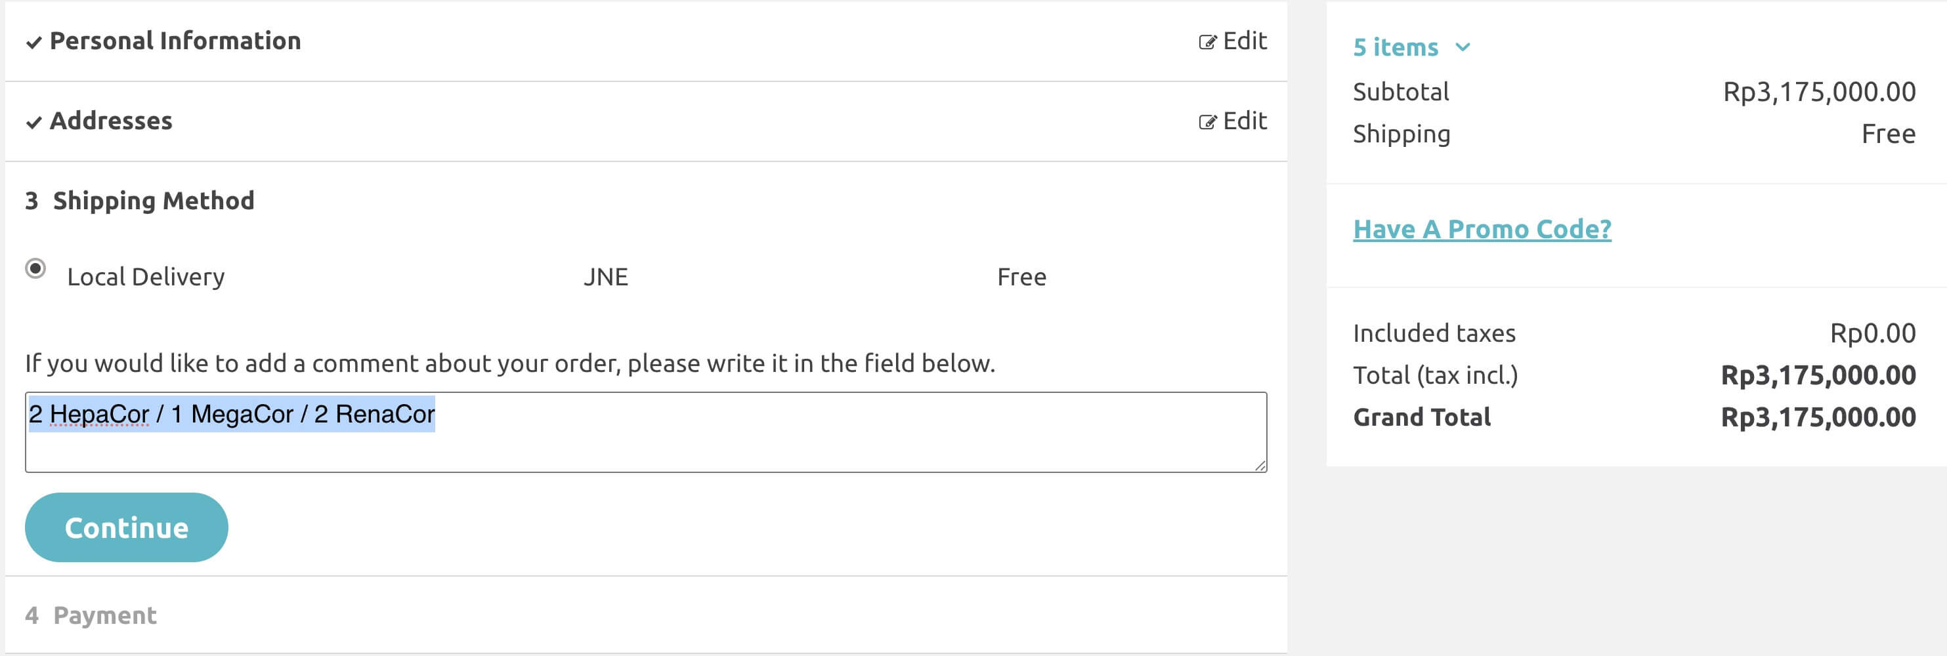Click the Edit text for Addresses
Image resolution: width=1947 pixels, height=656 pixels.
[1244, 121]
